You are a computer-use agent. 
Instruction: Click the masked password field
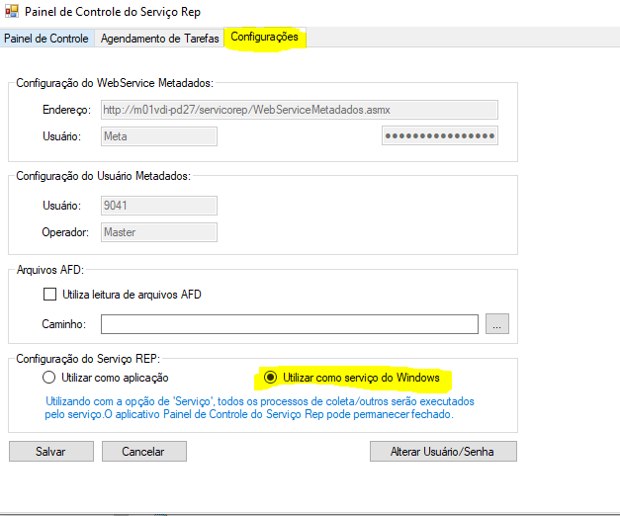[439, 136]
